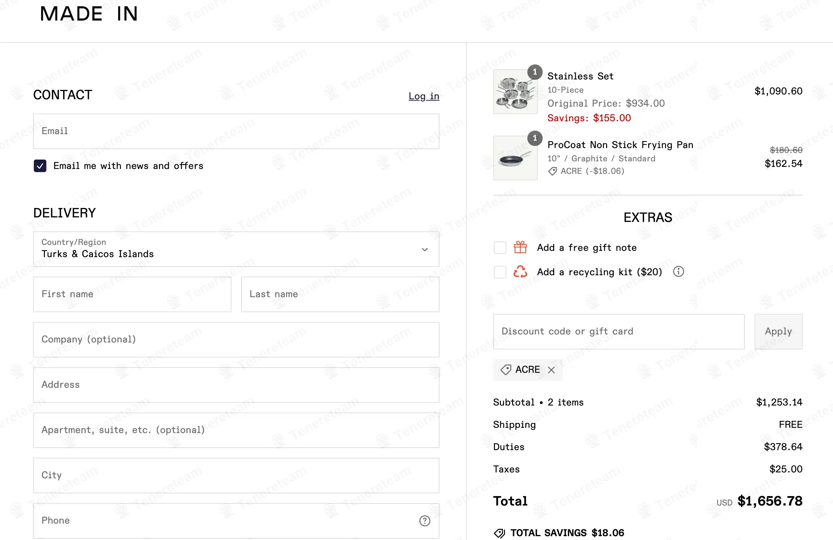Click the recycling kit info icon
The width and height of the screenshot is (833, 540).
coord(678,271)
